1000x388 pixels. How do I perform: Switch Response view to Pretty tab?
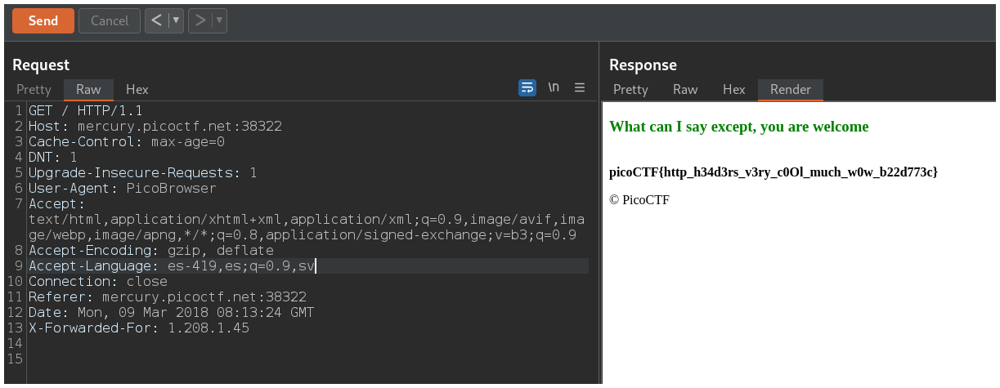(630, 89)
